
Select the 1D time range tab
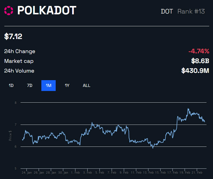click(x=11, y=86)
